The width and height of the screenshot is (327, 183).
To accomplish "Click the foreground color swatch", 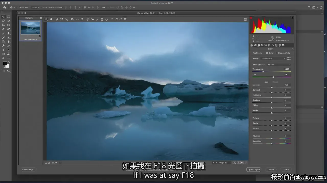I will tap(5, 63).
